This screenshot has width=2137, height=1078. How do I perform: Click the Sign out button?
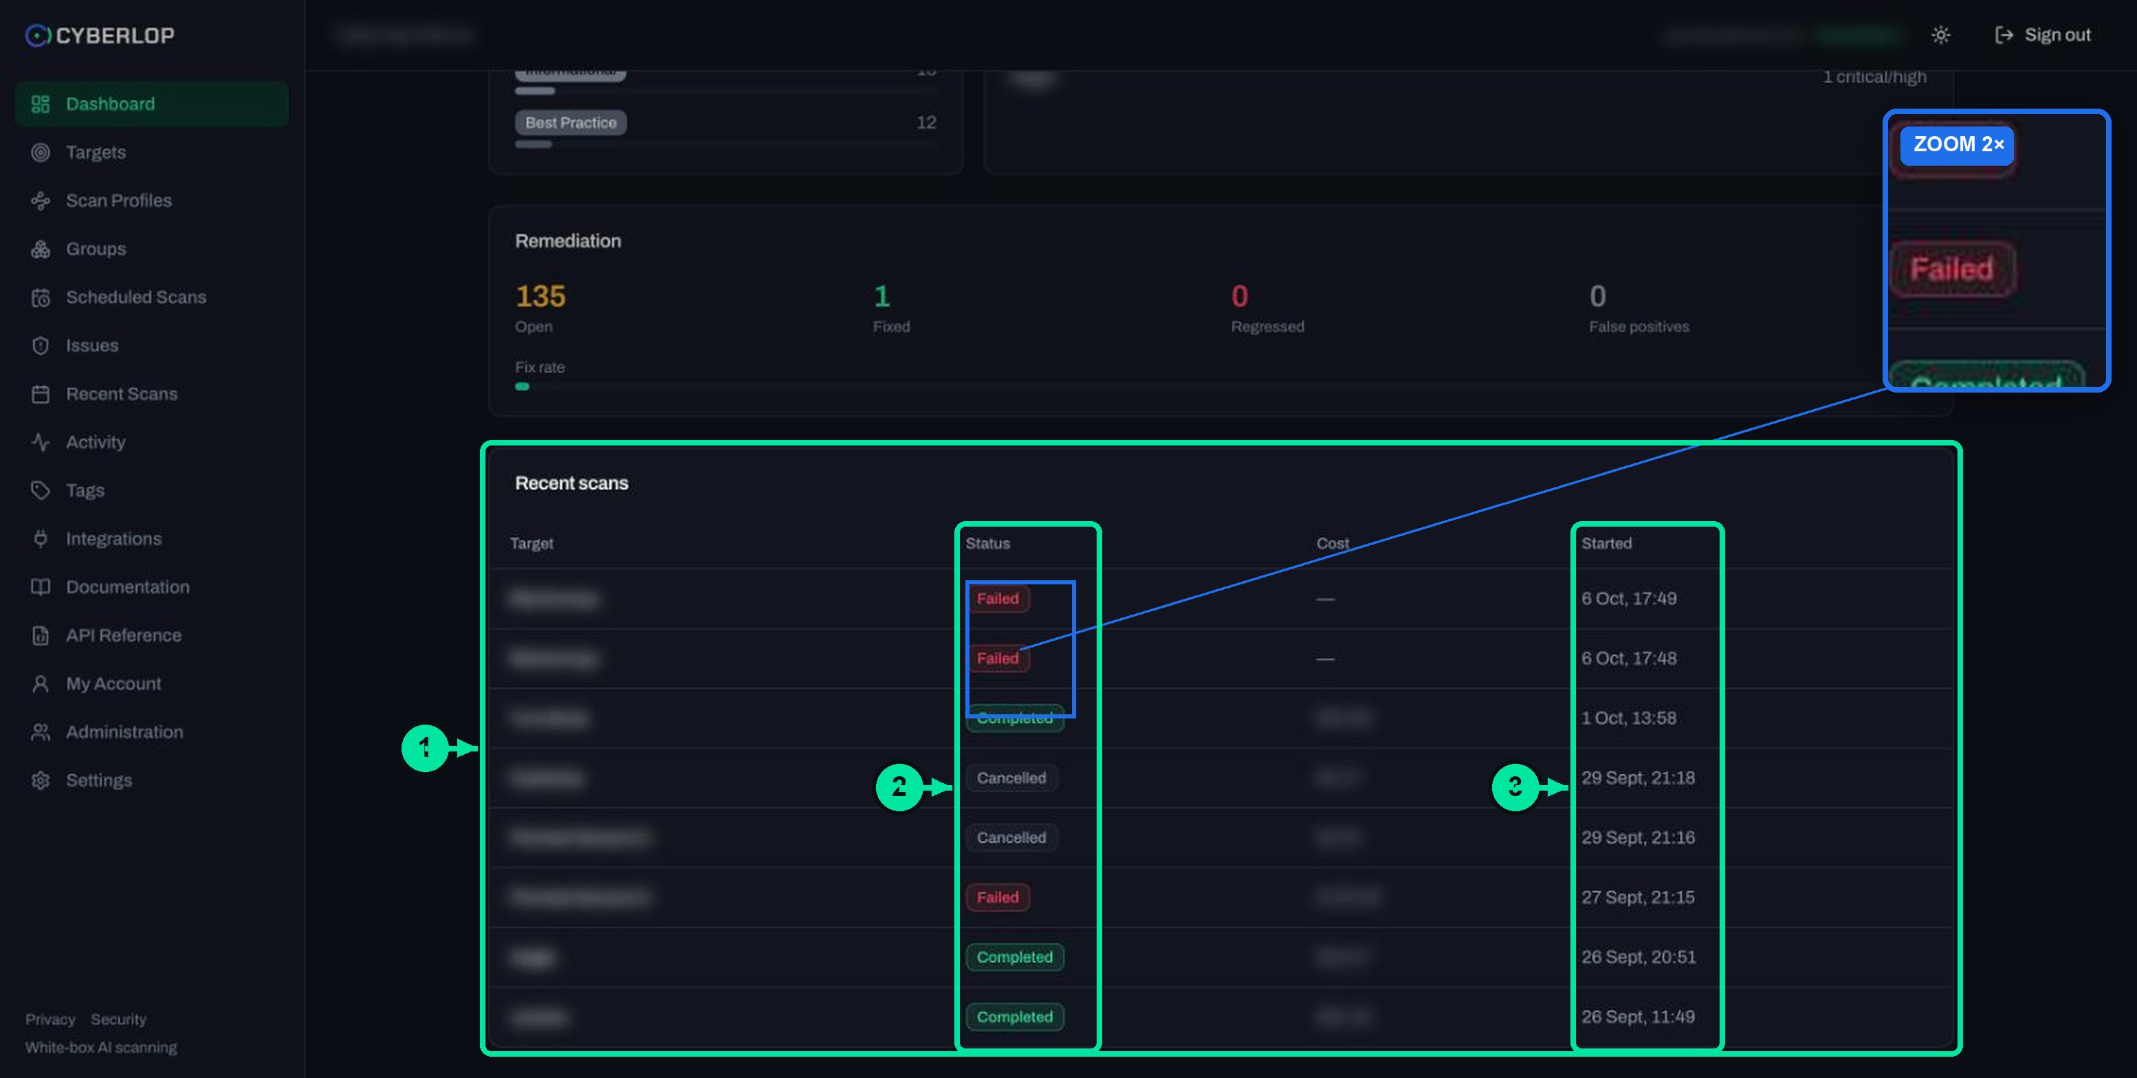2042,35
